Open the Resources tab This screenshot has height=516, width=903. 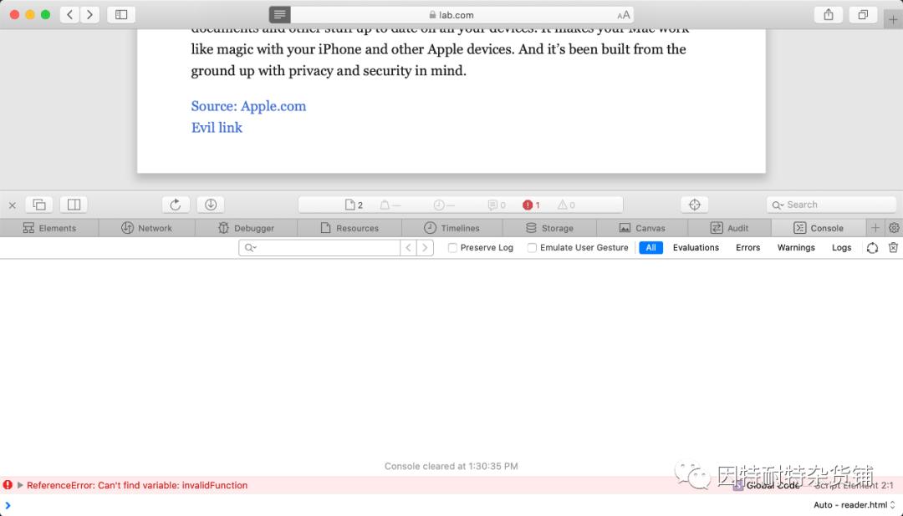349,228
